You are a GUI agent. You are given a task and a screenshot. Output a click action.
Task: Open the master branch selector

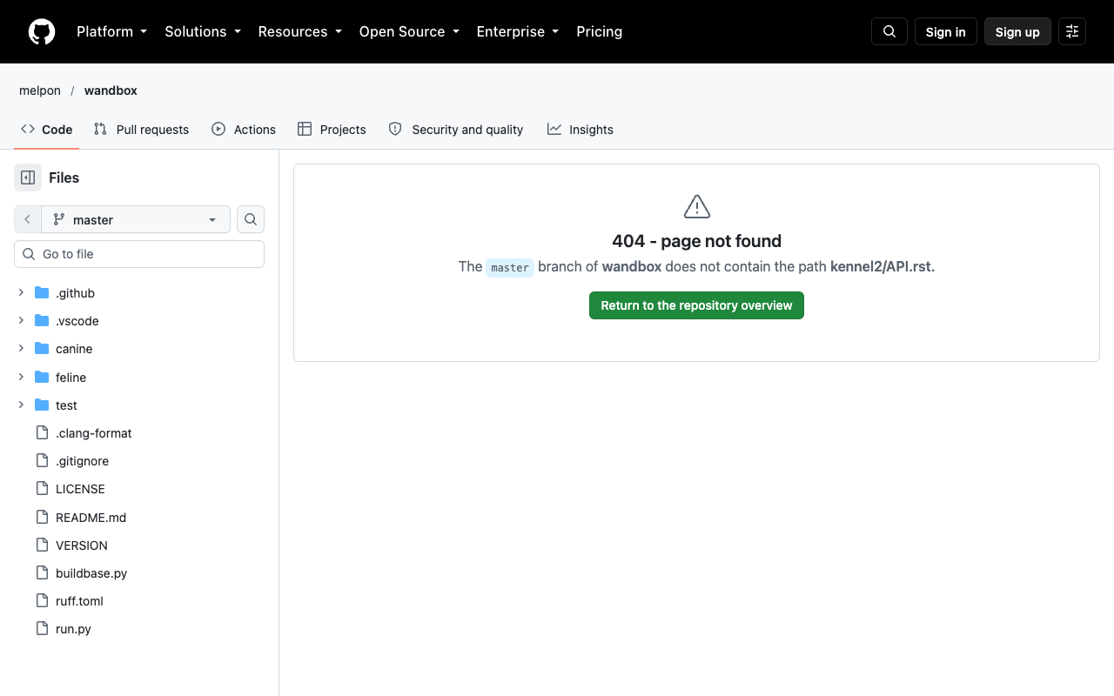pos(136,219)
